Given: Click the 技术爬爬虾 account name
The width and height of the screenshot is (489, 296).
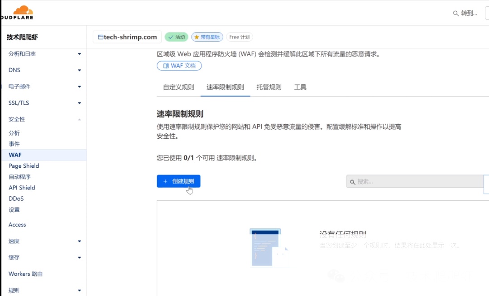Looking at the screenshot, I should click(22, 37).
